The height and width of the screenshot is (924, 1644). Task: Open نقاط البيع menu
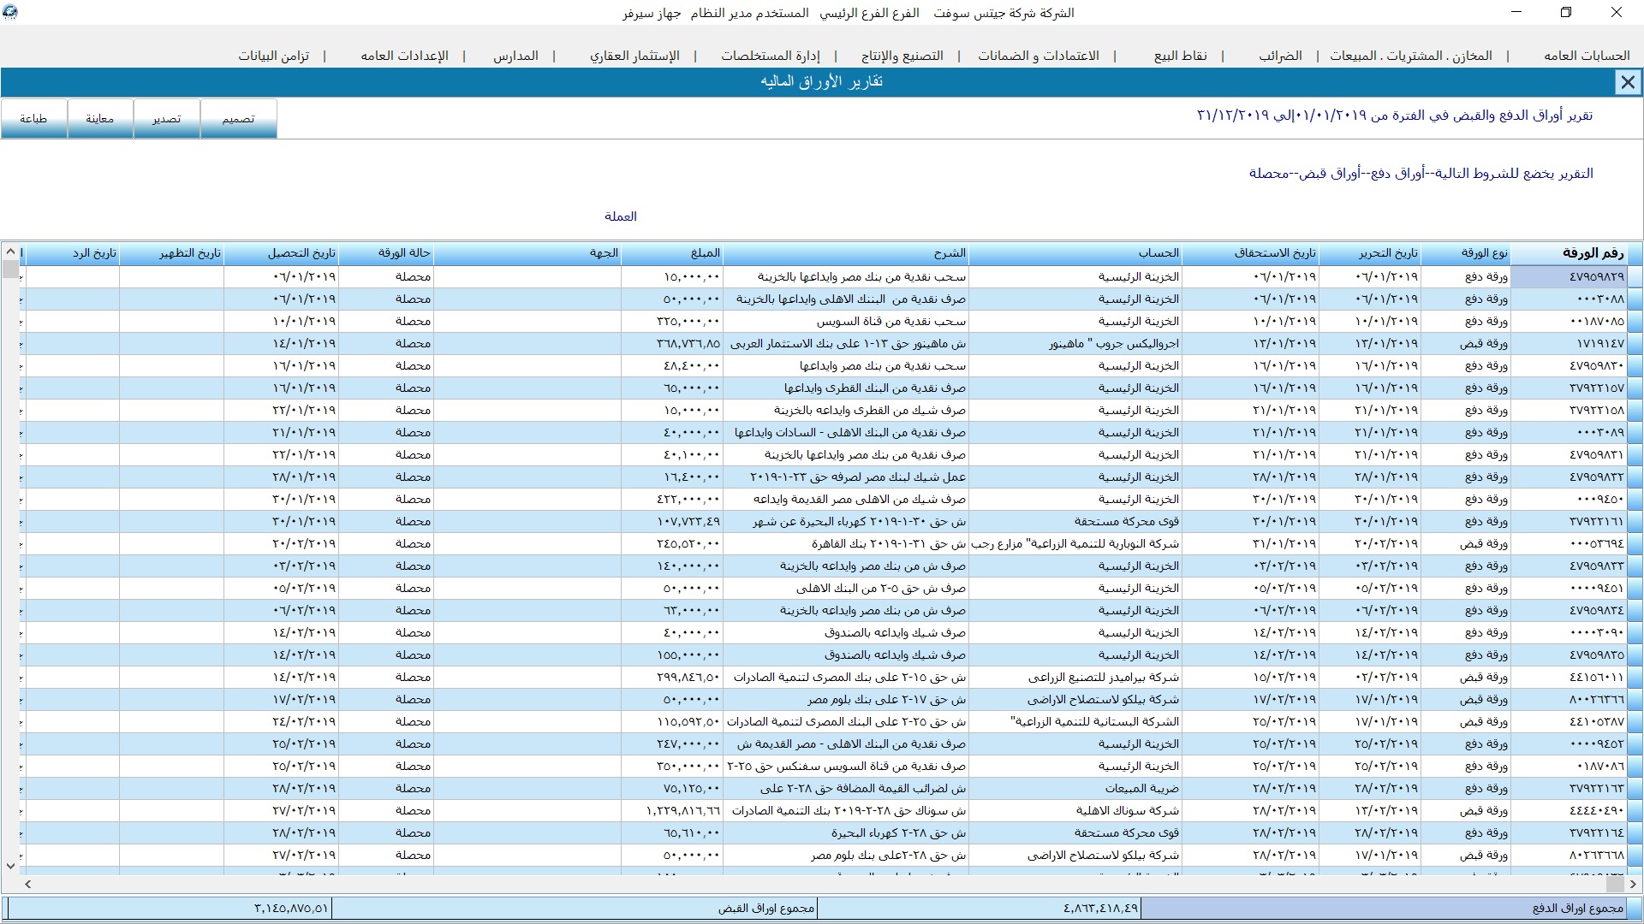click(x=1180, y=56)
